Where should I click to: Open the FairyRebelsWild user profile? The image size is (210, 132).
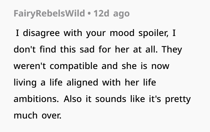click(49, 14)
